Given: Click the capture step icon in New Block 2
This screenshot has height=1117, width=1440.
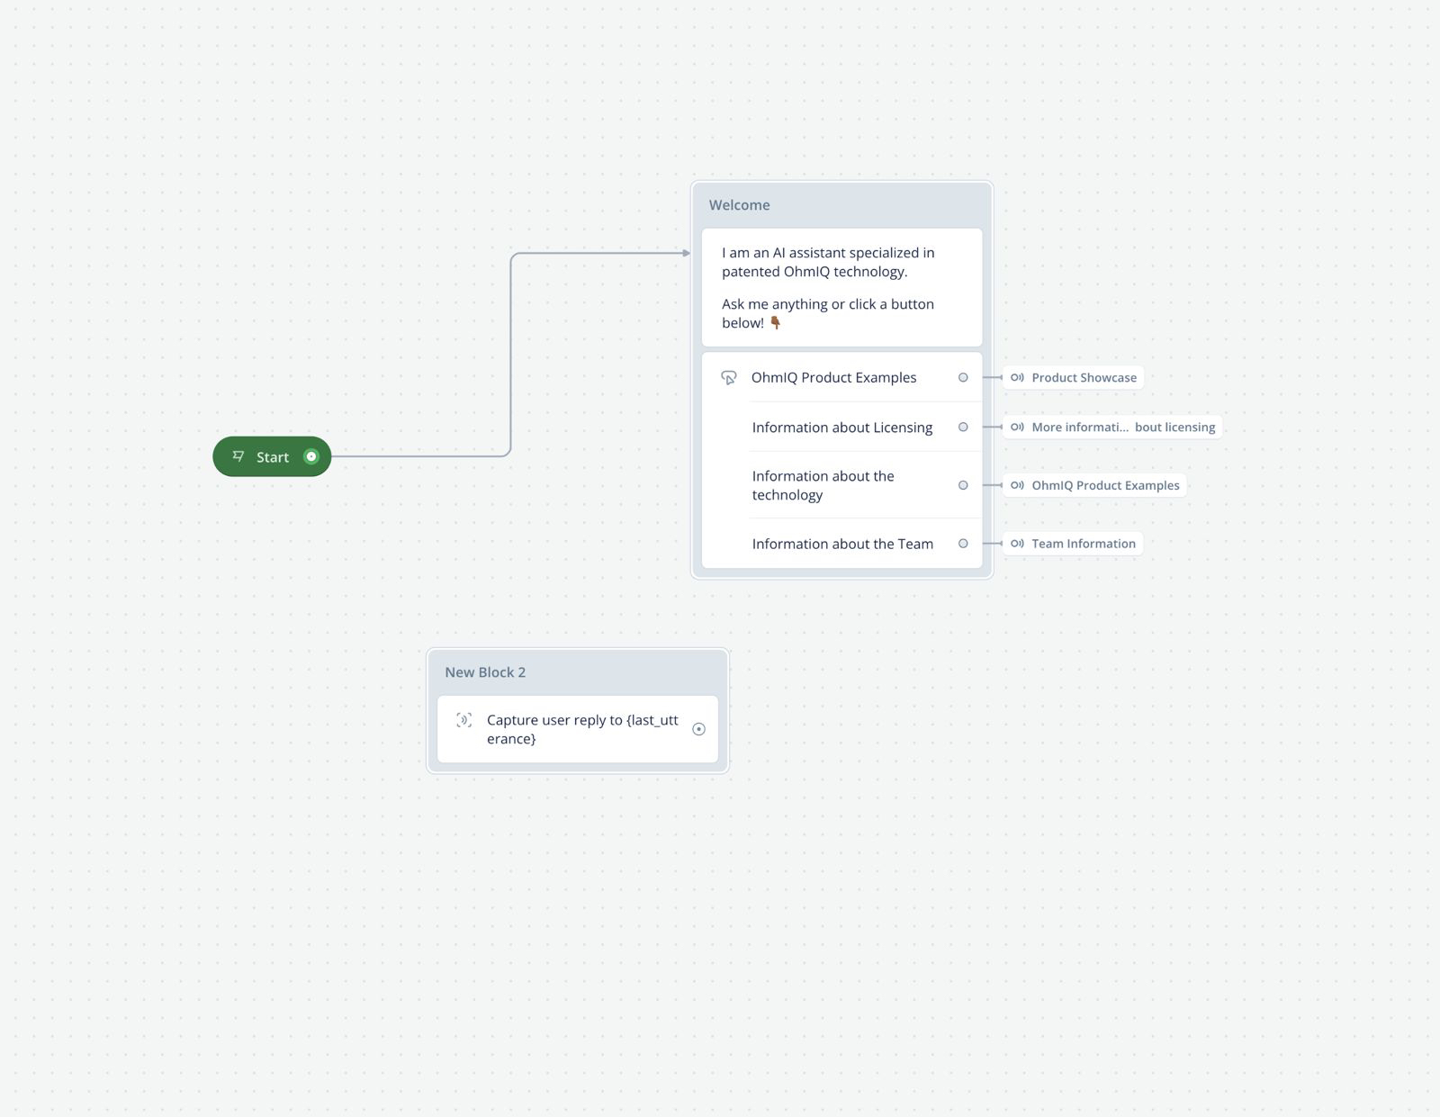Looking at the screenshot, I should (464, 720).
